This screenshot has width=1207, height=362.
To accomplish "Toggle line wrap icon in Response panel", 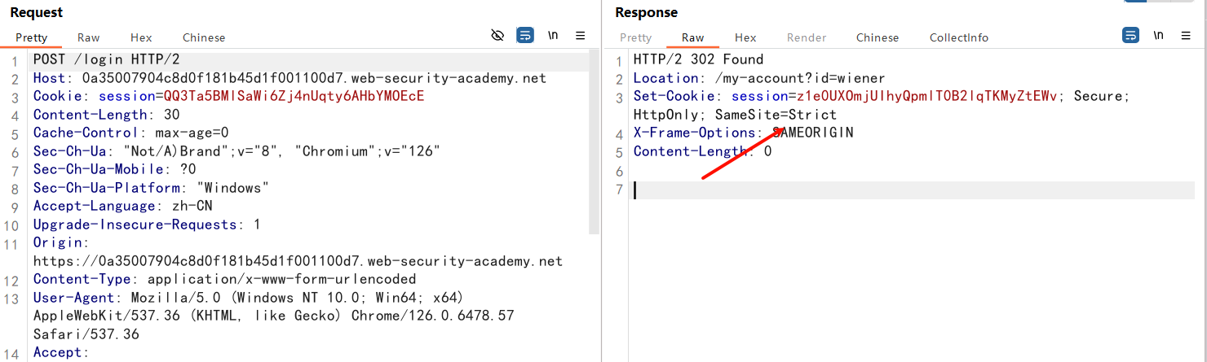I will (x=1130, y=36).
